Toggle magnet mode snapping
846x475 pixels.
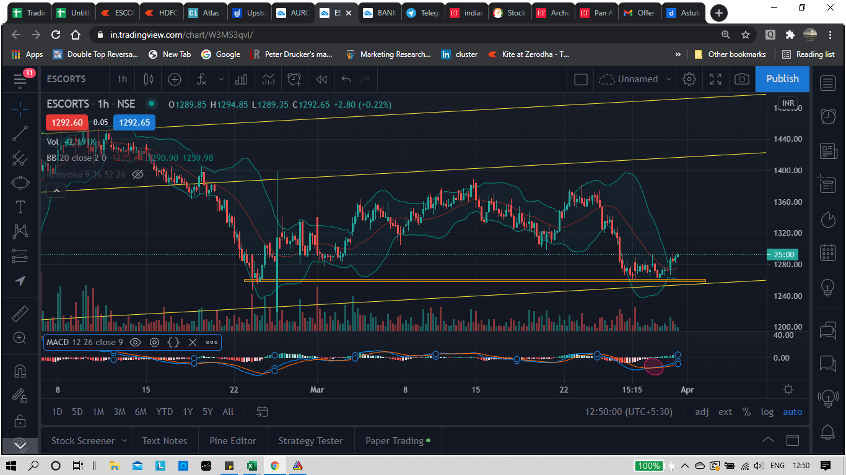click(x=20, y=371)
